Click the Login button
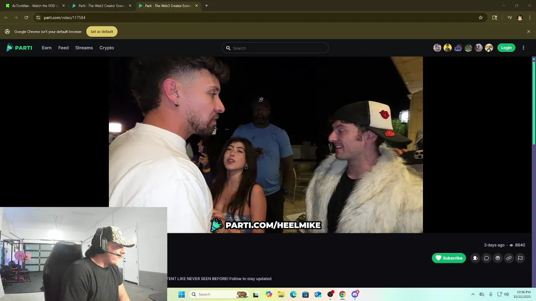Viewport: 536px width, 301px height. 506,48
